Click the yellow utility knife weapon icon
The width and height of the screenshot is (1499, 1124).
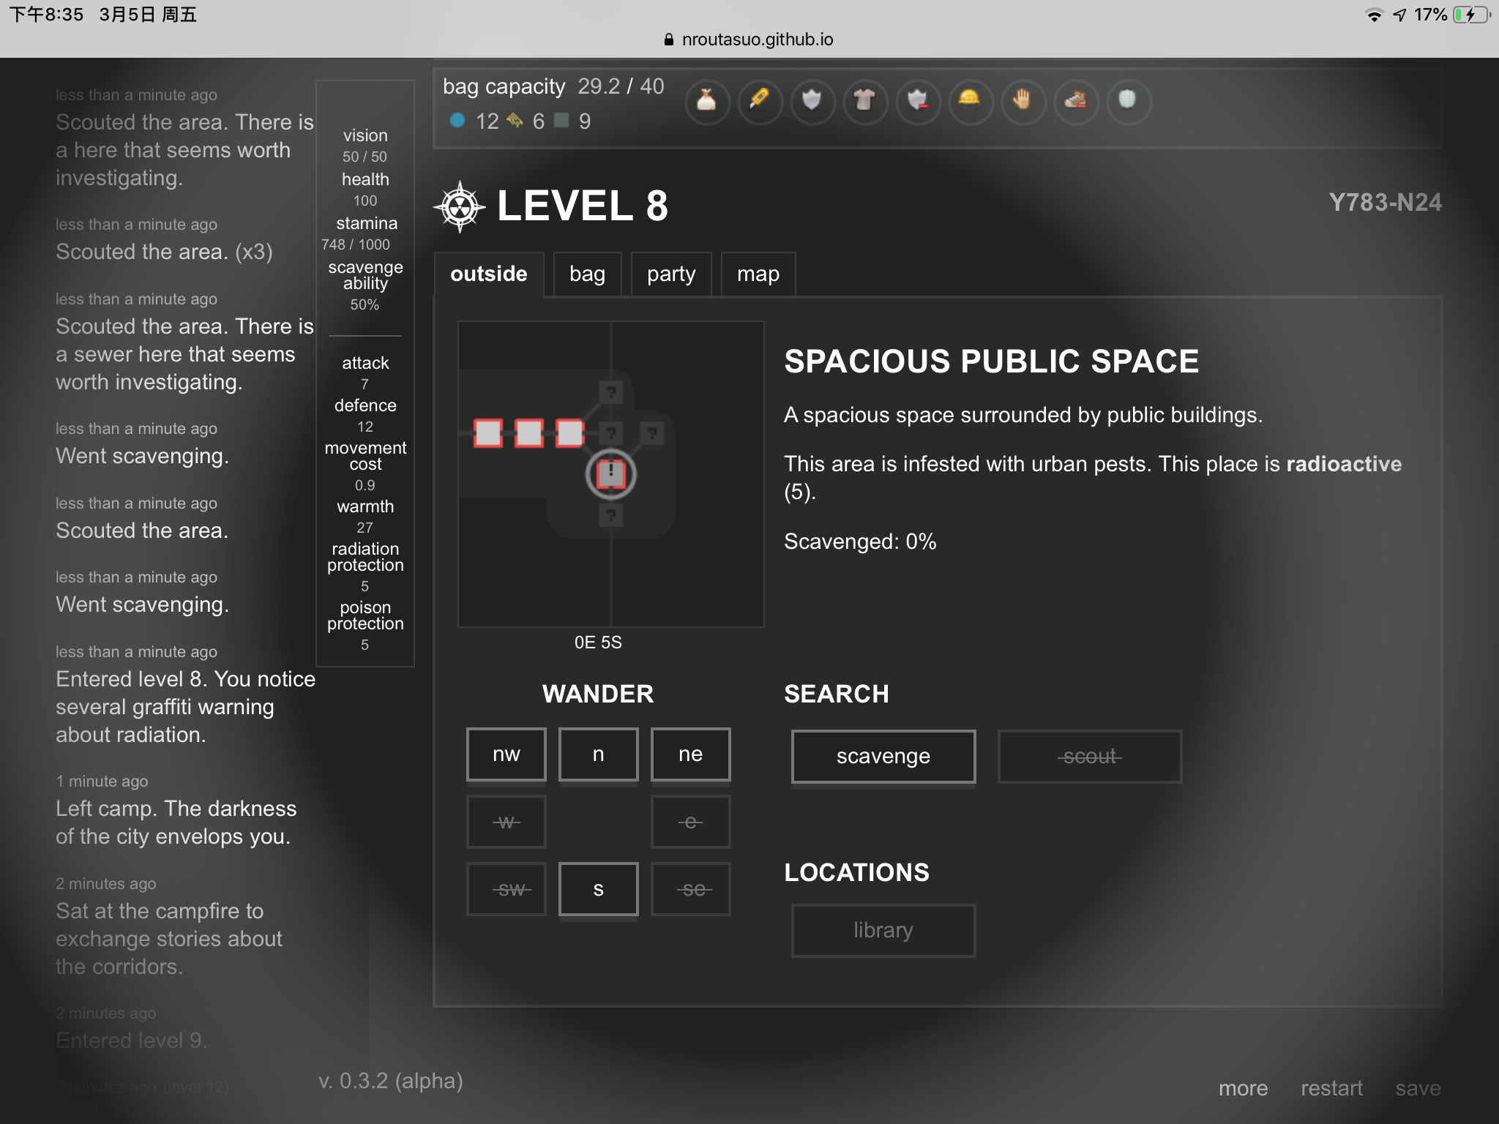pos(760,101)
